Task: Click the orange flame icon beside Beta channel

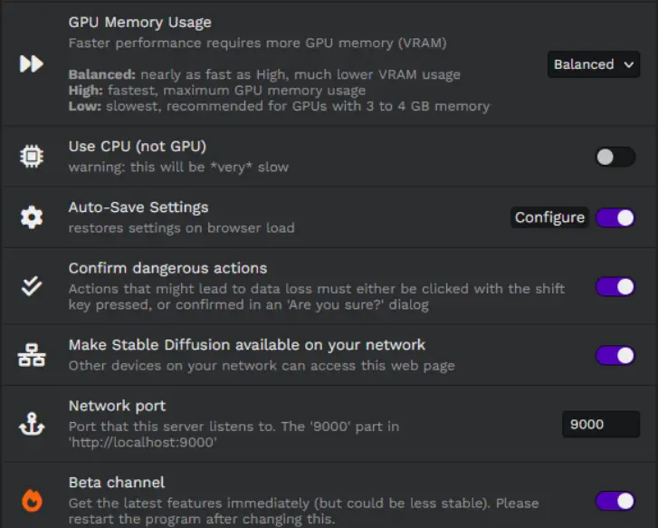Action: [32, 501]
